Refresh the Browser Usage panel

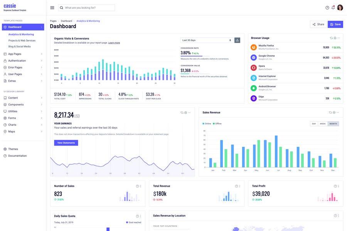(x=330, y=37)
